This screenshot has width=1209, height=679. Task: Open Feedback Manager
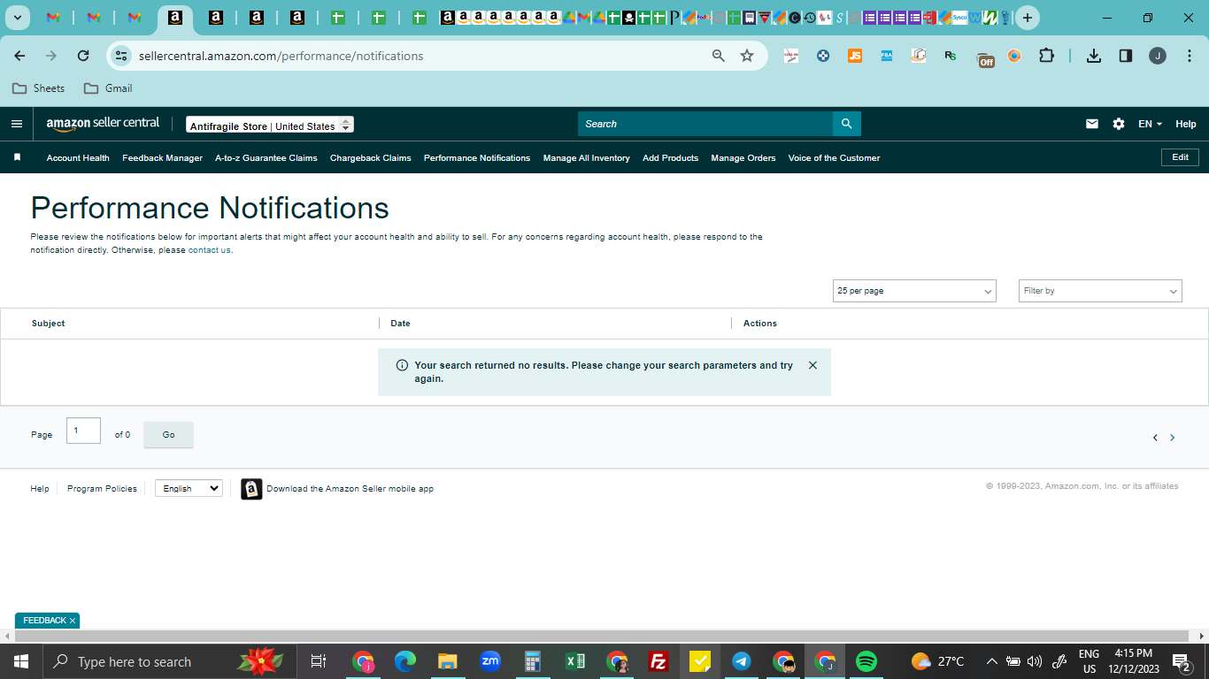pos(163,158)
